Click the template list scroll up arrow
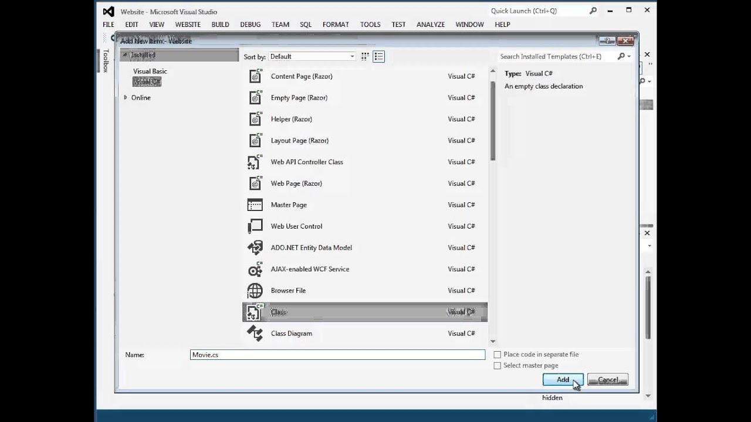 [x=493, y=70]
